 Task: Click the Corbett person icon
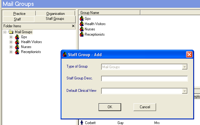(x=82, y=123)
